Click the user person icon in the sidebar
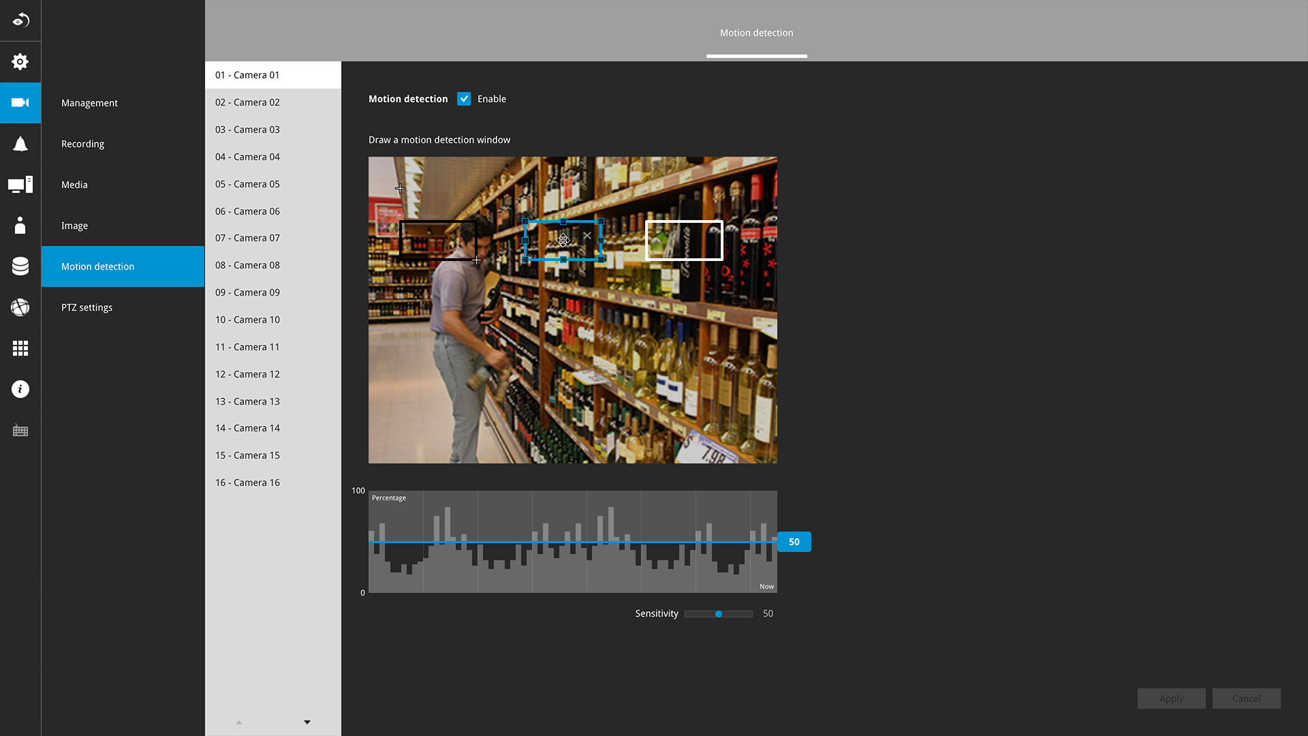This screenshot has width=1308, height=736. (20, 226)
